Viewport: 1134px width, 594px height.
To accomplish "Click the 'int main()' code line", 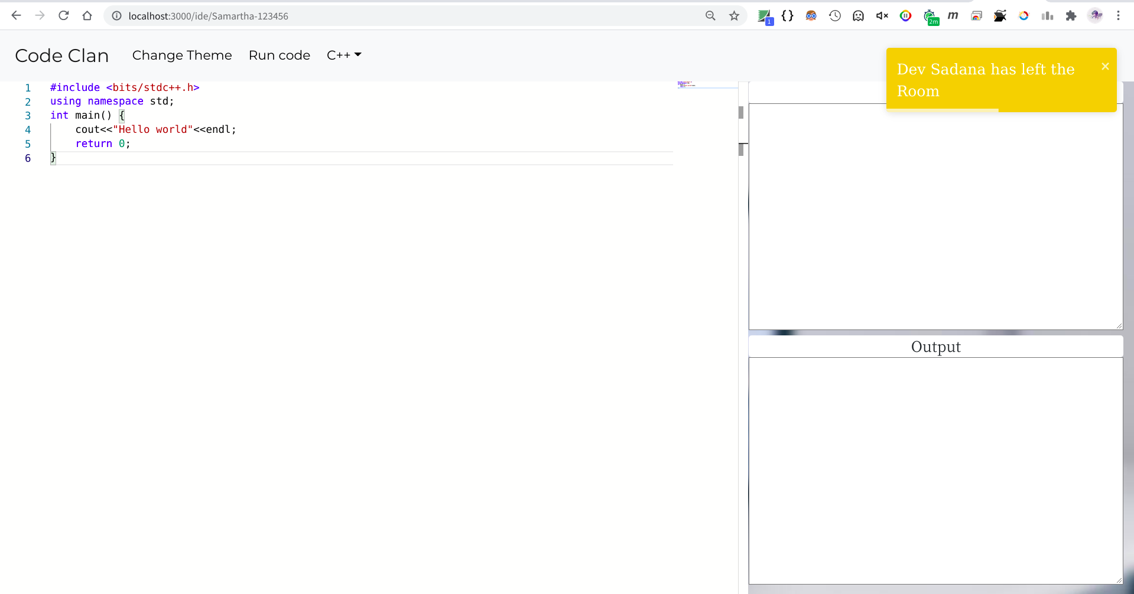I will [87, 115].
